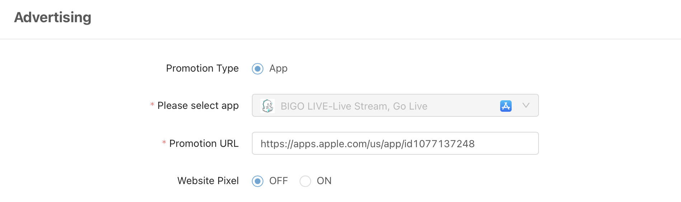Click the BIGO LIVE dinosaur app icon
The image size is (681, 202).
point(268,106)
